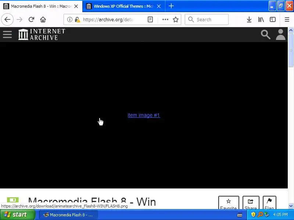Open the item image #1 link

[144, 115]
